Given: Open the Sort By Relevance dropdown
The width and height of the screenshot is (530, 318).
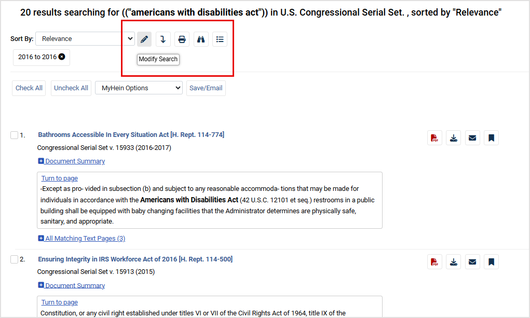Looking at the screenshot, I should [85, 39].
